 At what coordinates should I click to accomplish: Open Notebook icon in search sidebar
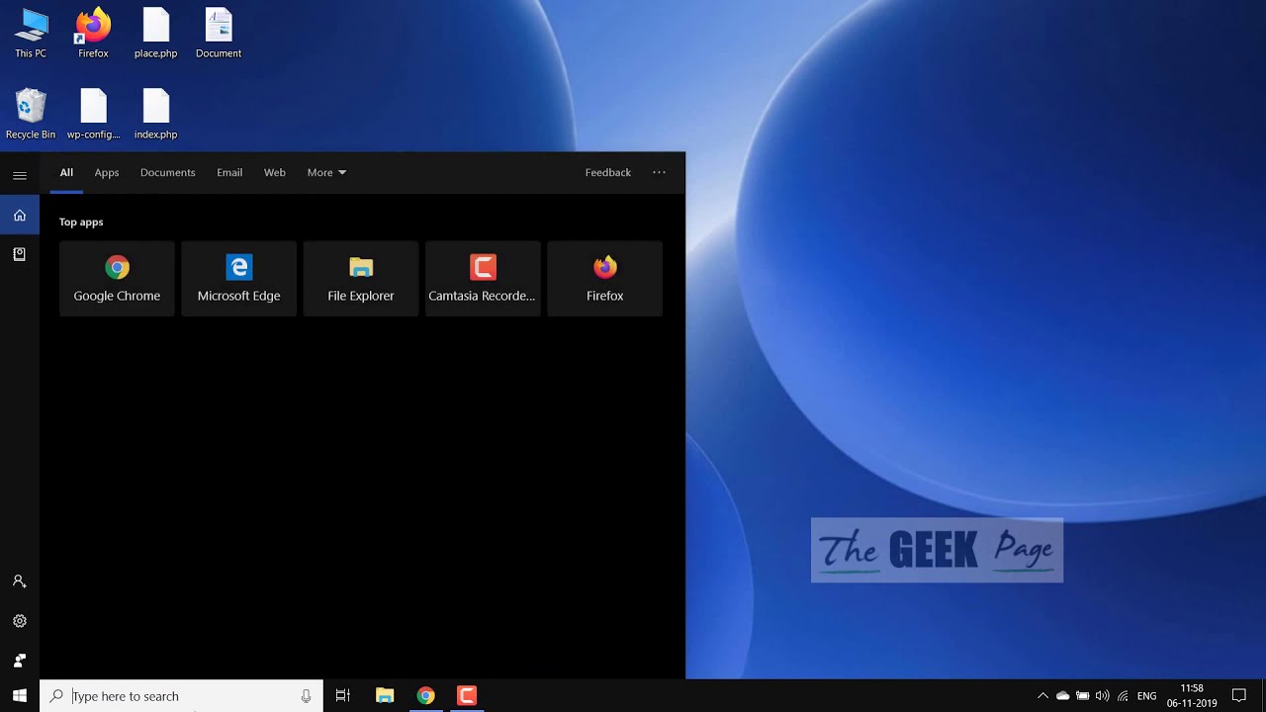(x=20, y=254)
